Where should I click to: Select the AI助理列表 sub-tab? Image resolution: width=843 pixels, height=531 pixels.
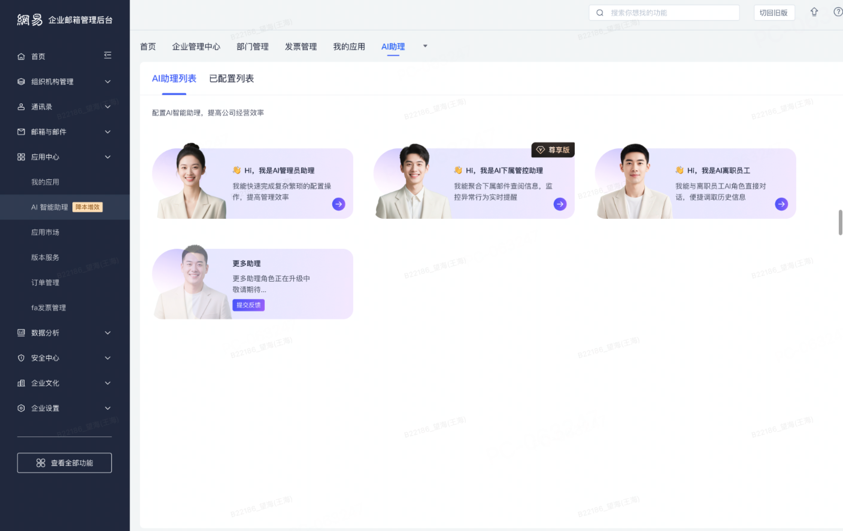[174, 79]
